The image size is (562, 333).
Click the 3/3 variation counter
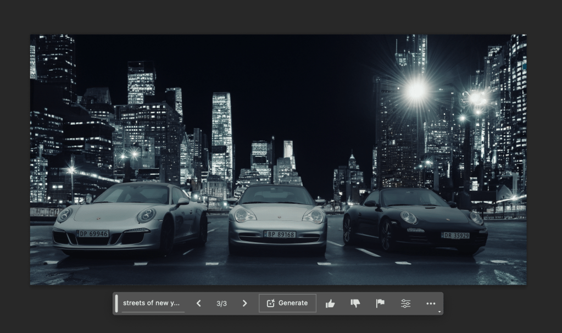221,303
